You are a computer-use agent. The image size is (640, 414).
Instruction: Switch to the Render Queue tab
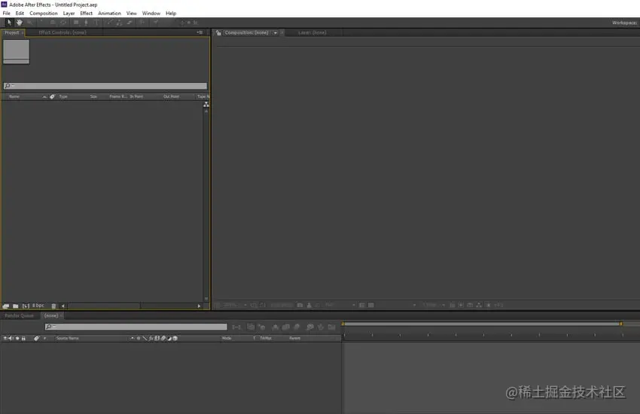click(19, 315)
